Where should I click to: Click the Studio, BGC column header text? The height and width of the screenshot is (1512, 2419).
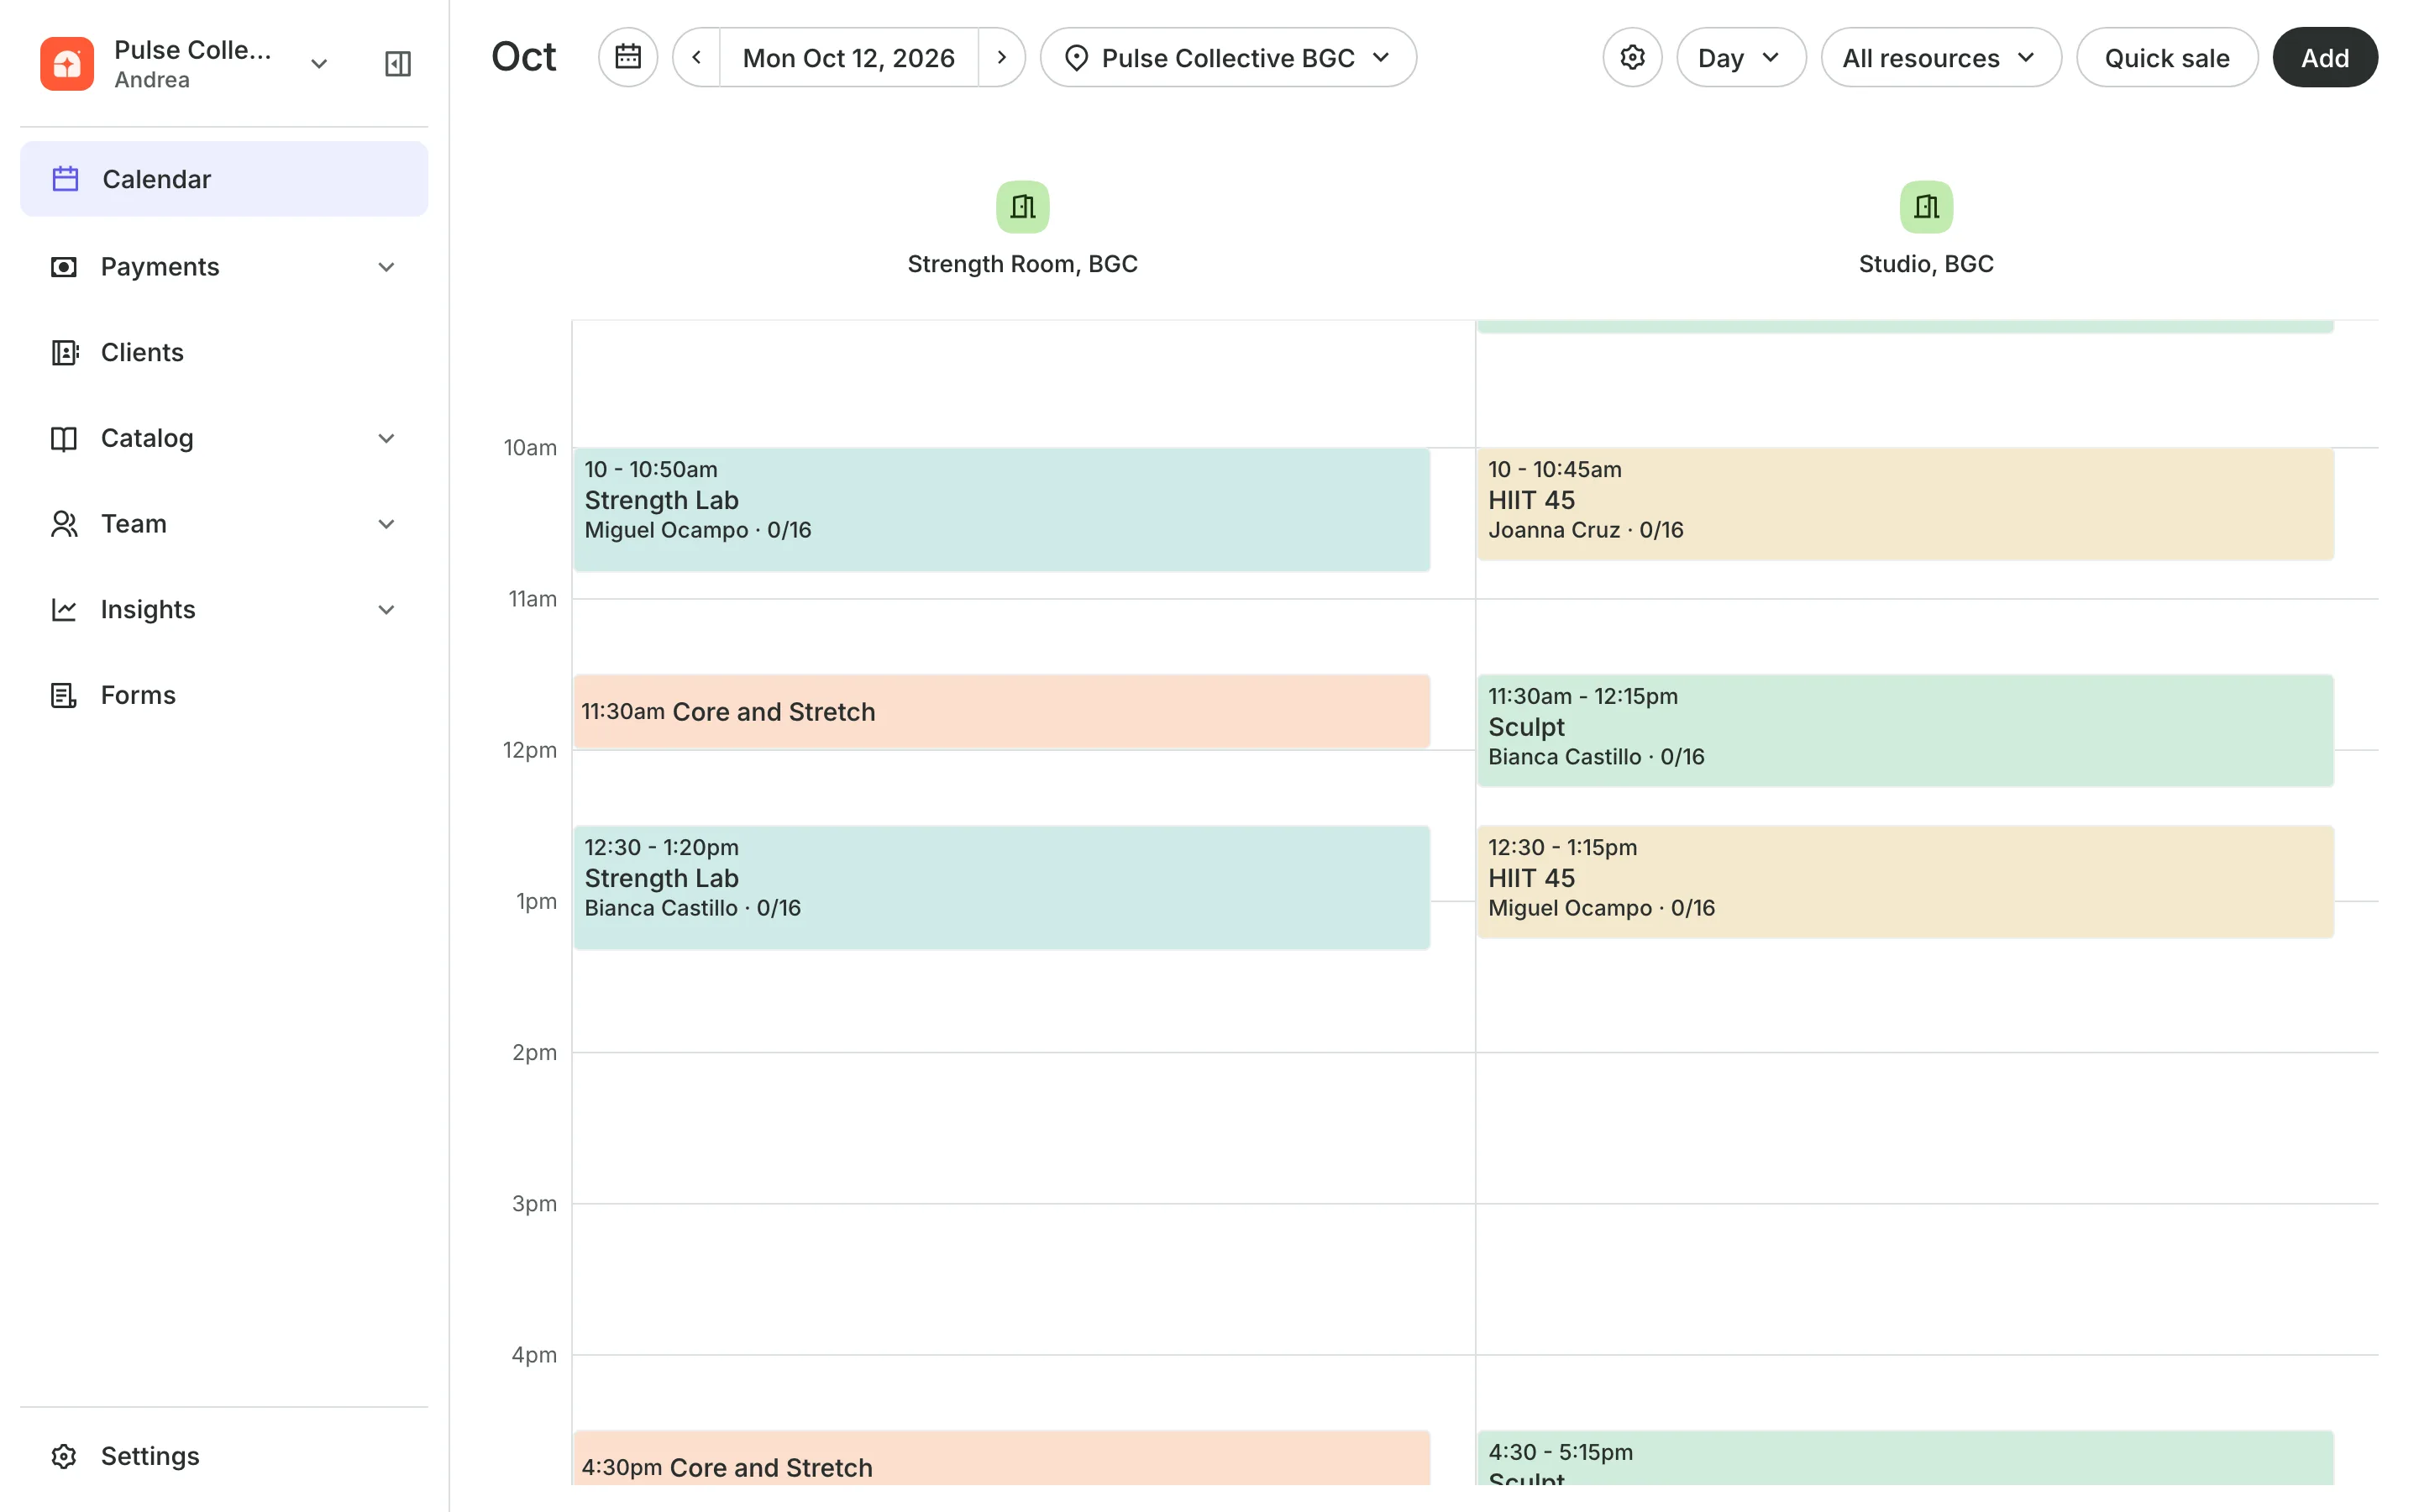click(x=1926, y=264)
